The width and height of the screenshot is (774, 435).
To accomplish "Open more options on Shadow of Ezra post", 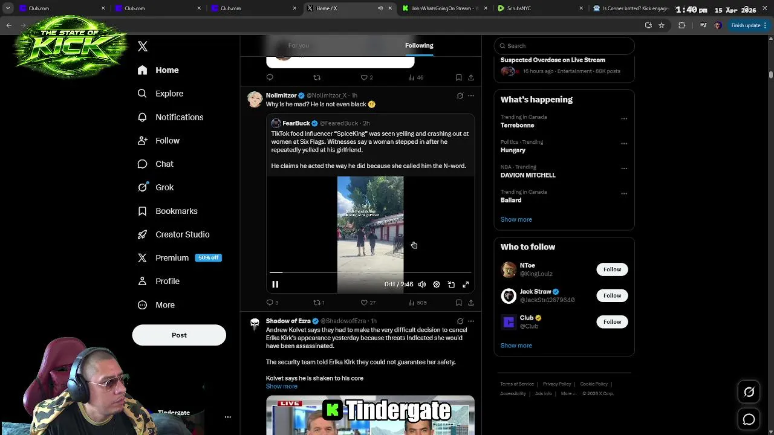I will [x=471, y=321].
